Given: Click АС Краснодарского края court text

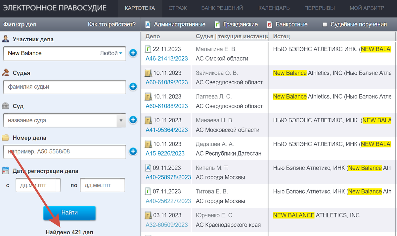Looking at the screenshot, I should [x=228, y=225].
